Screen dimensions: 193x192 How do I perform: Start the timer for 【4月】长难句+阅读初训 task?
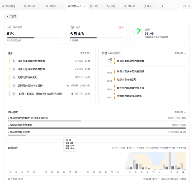tap(14, 94)
